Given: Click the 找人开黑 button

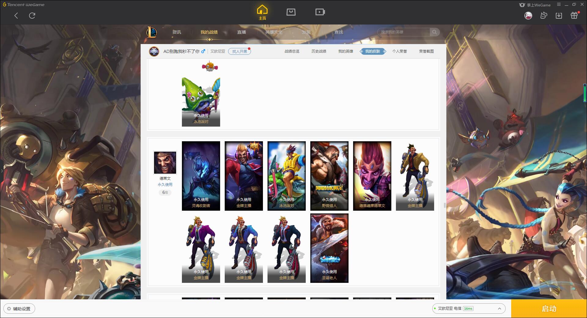Looking at the screenshot, I should [239, 51].
